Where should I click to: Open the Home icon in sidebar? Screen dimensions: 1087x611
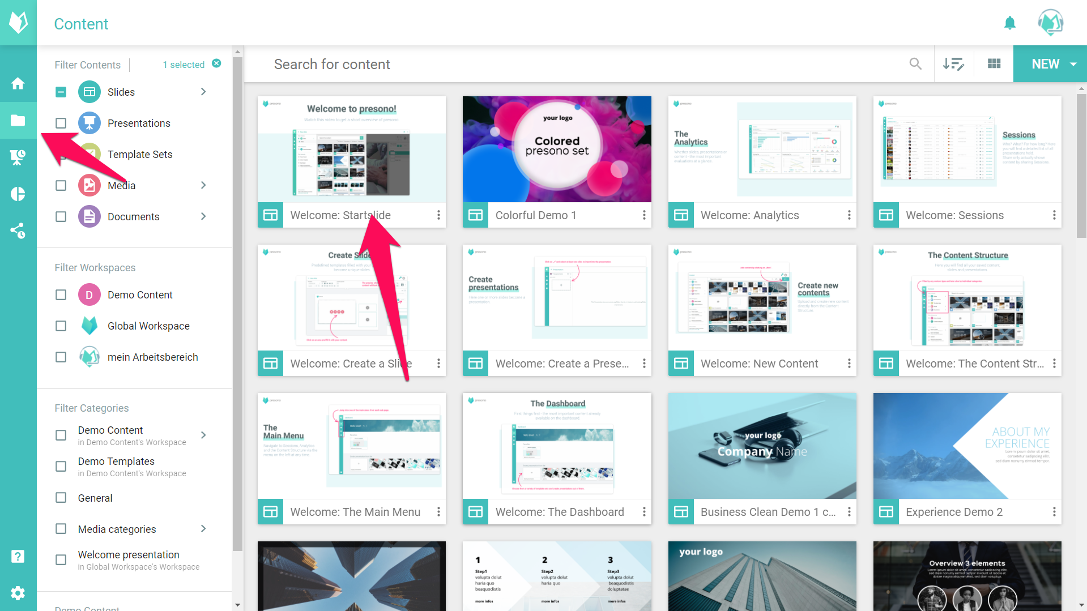click(x=18, y=84)
